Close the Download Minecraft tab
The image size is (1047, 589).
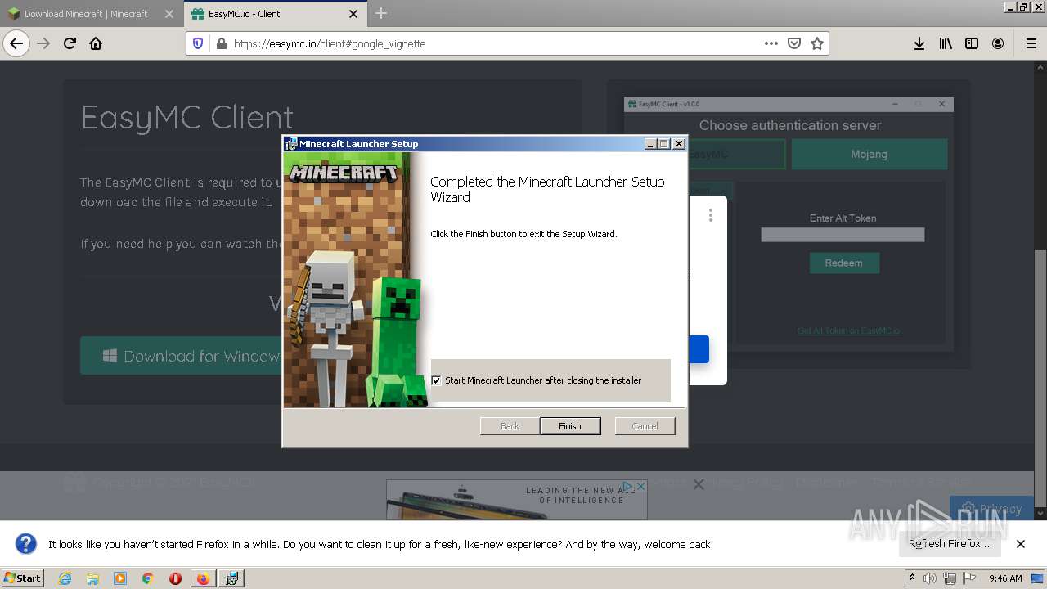pyautogui.click(x=169, y=14)
